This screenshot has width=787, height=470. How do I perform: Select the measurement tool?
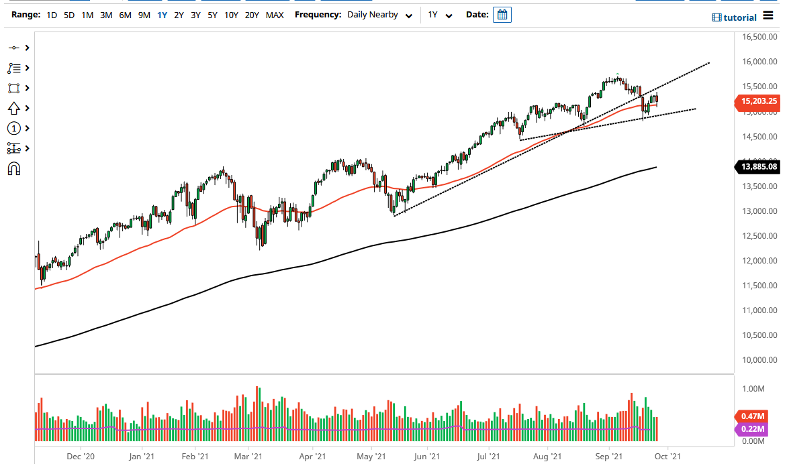pos(15,148)
